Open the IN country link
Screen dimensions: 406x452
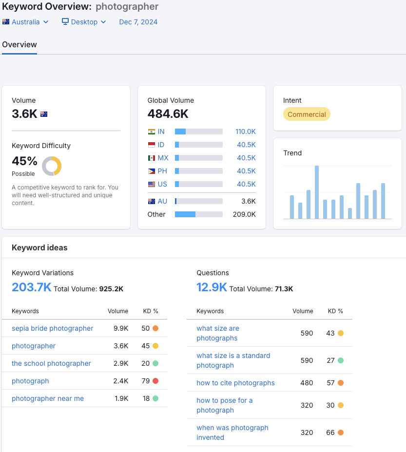click(x=161, y=132)
